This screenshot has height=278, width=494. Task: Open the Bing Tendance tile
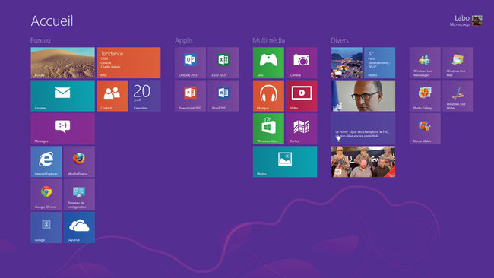tap(128, 62)
